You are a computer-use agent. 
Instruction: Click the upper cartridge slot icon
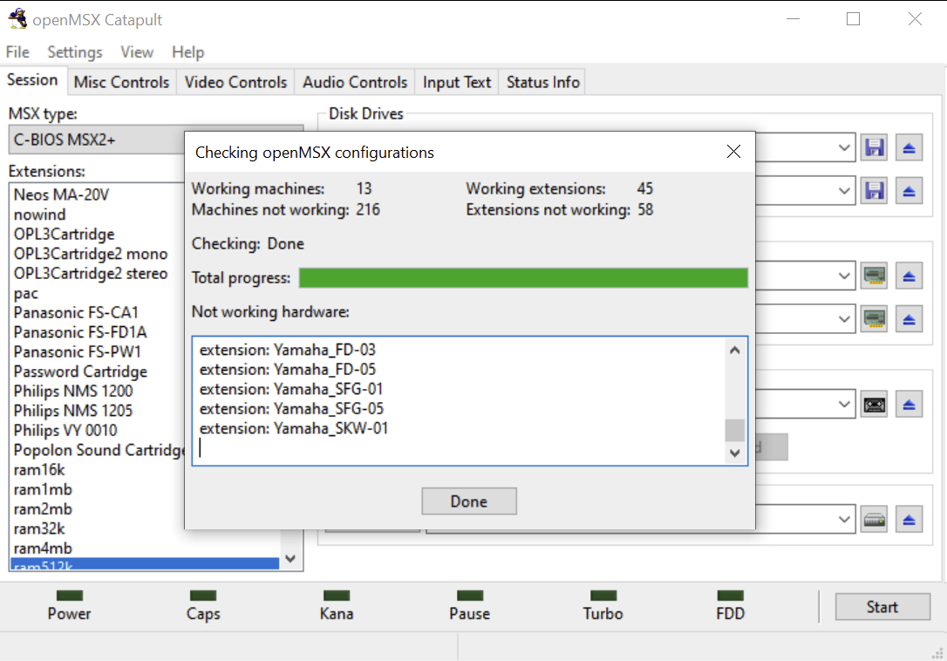874,276
